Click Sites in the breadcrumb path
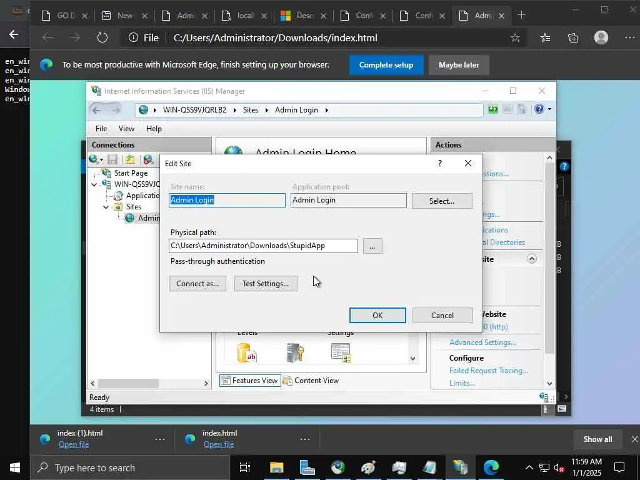 (x=251, y=110)
